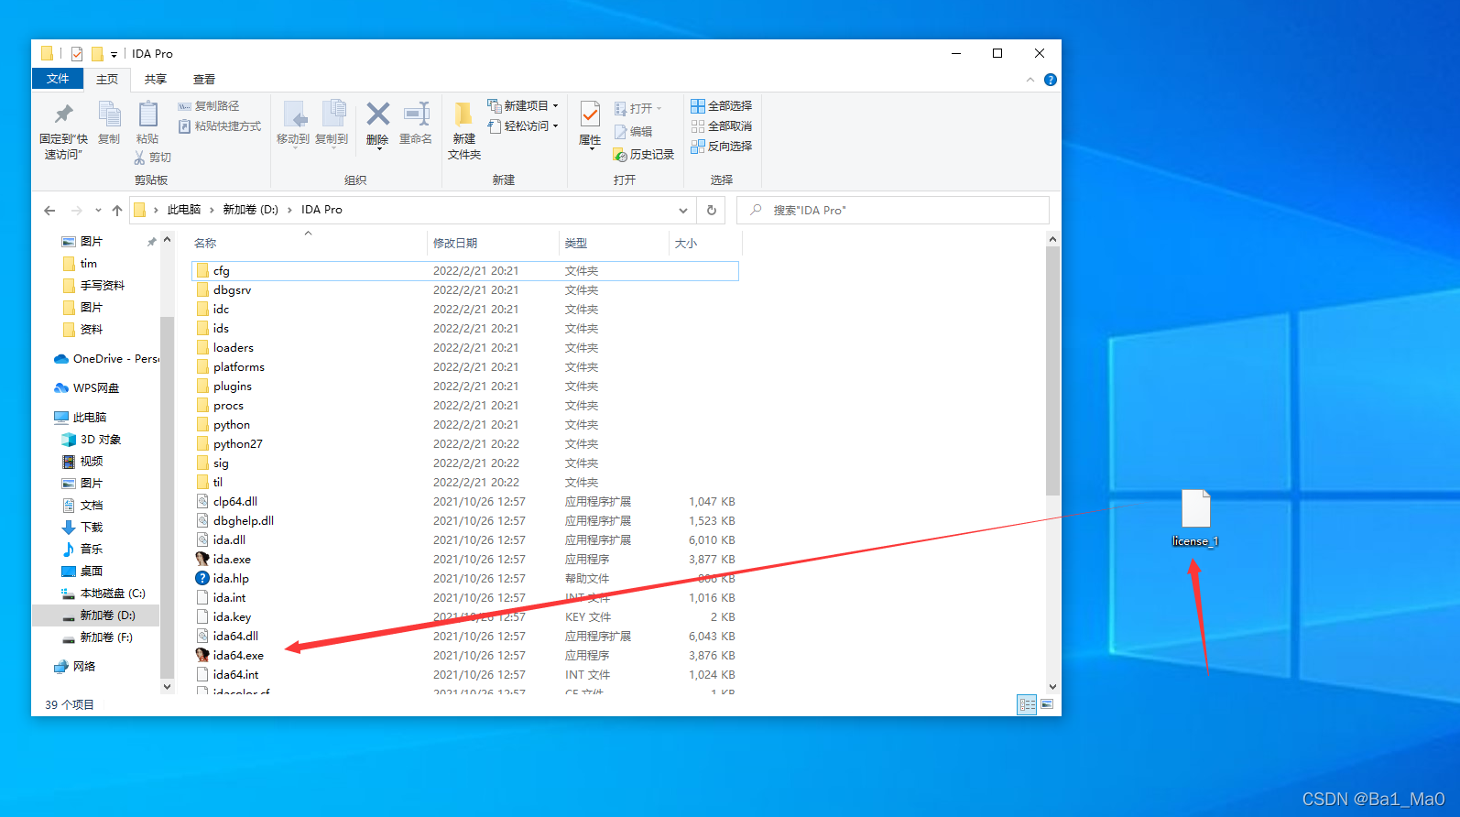
Task: Switch to large icons view in status bar
Action: (1047, 704)
